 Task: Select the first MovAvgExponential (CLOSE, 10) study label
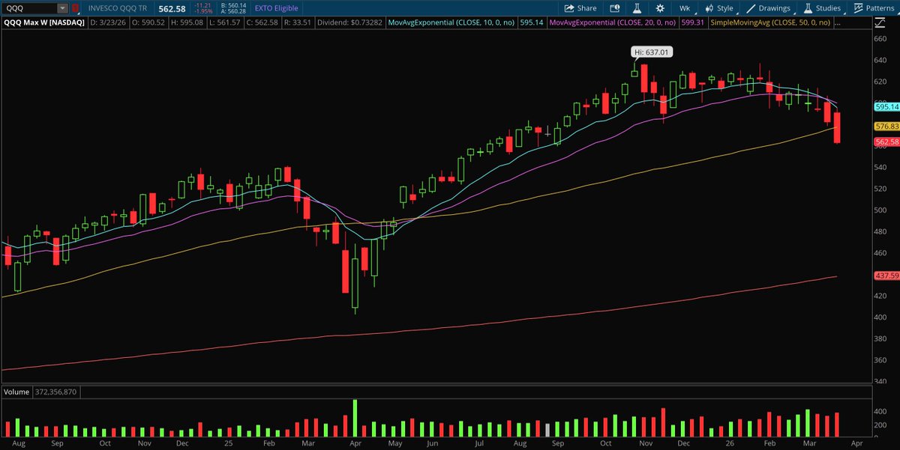(453, 24)
